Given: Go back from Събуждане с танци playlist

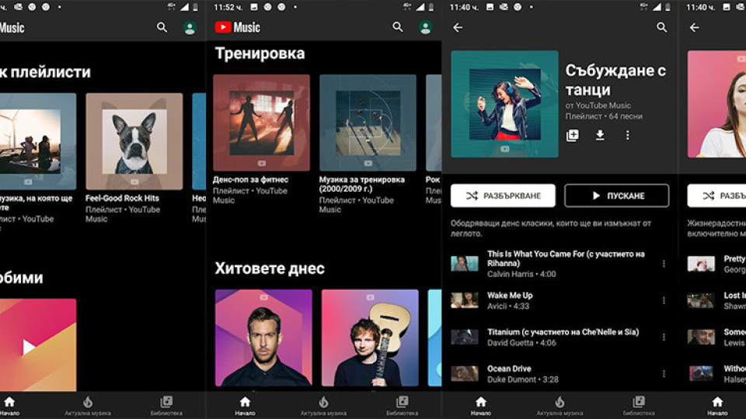Looking at the screenshot, I should tap(458, 28).
